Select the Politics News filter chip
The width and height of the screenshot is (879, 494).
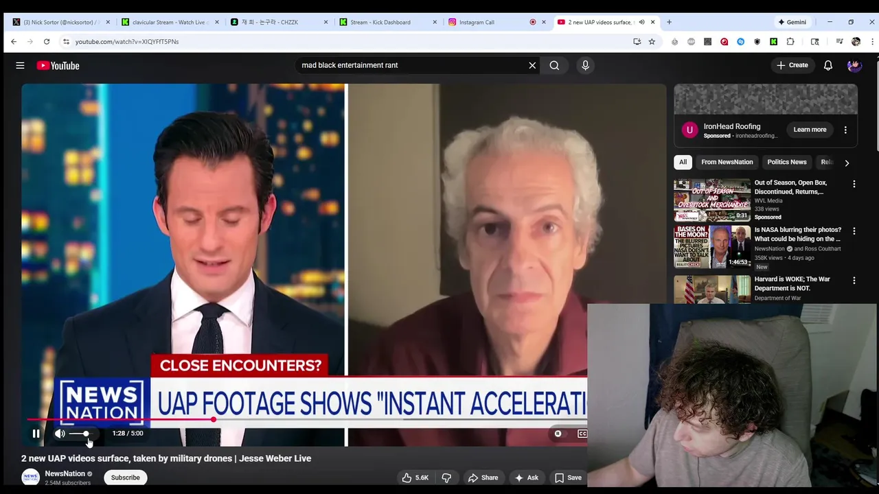tap(787, 162)
